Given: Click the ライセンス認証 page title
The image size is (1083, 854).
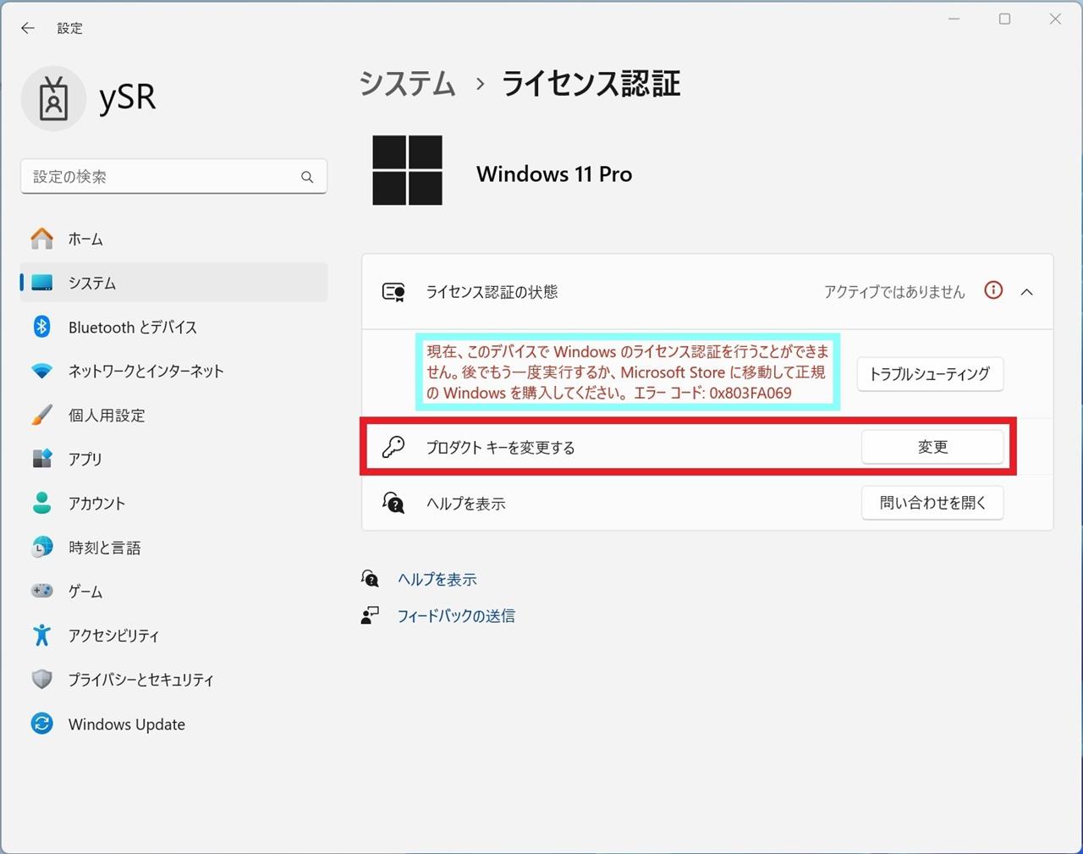Looking at the screenshot, I should (x=591, y=84).
